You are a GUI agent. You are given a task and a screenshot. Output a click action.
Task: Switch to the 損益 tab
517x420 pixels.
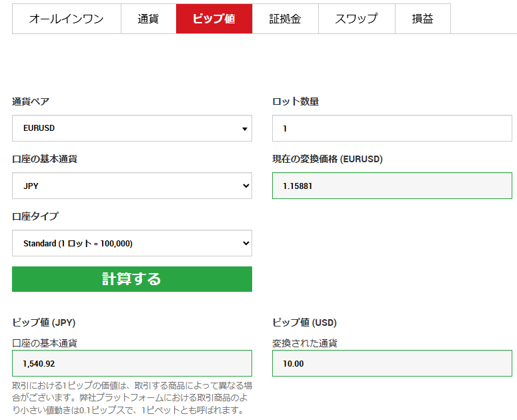coord(422,19)
